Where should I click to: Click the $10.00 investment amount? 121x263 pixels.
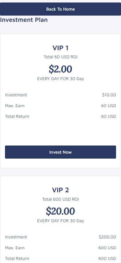109,95
